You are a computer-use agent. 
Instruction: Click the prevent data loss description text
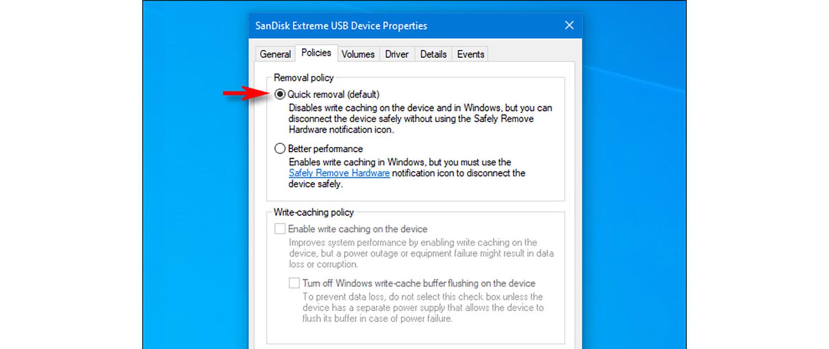point(423,308)
